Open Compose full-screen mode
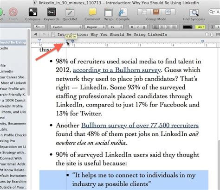 (33, 12)
